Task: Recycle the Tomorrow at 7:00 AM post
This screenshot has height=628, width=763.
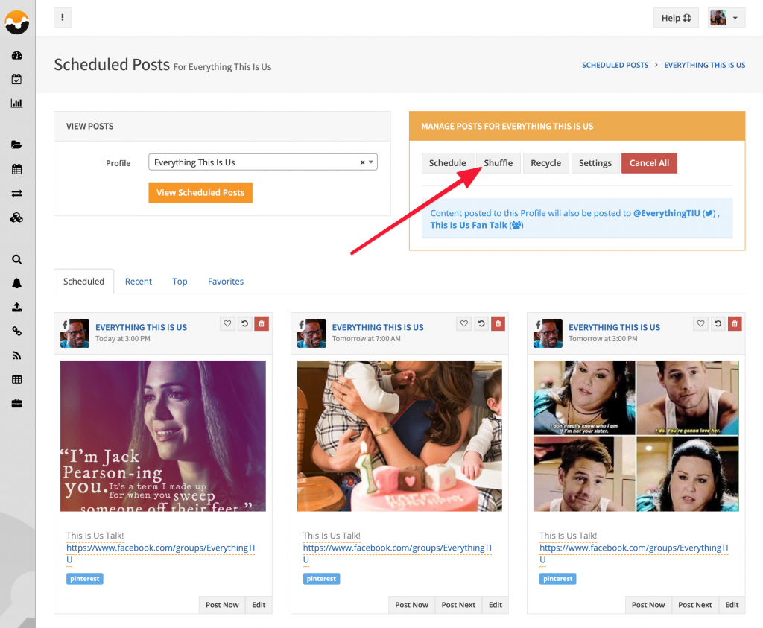Action: [481, 323]
